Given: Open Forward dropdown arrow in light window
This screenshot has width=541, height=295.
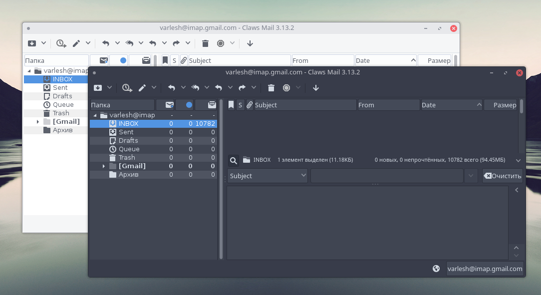Looking at the screenshot, I should pos(188,43).
